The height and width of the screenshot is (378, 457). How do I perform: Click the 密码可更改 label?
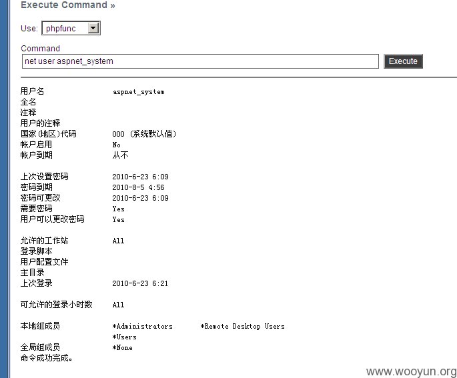40,198
